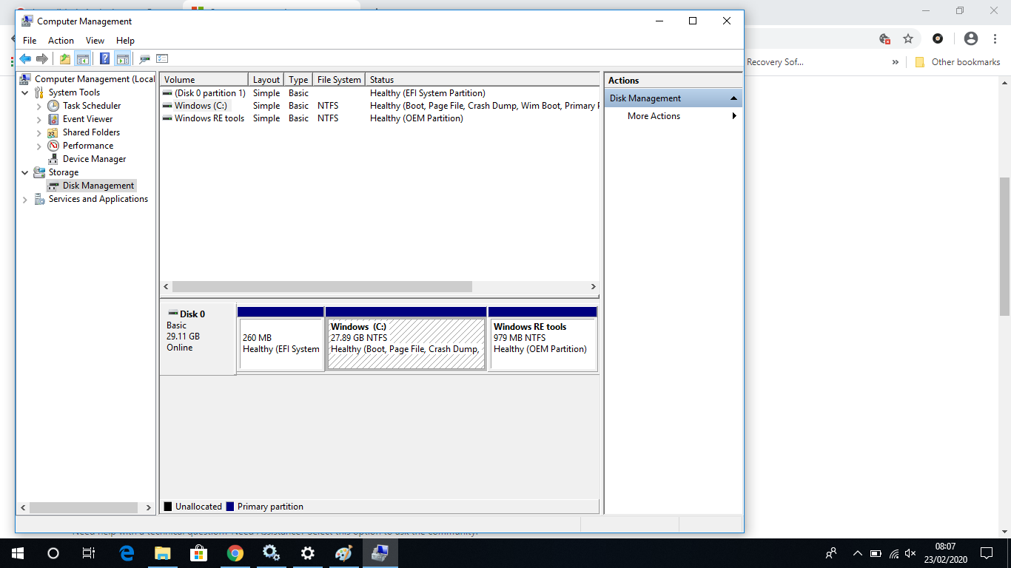Select the Windows RE tools volume row
Image resolution: width=1011 pixels, height=568 pixels.
pos(380,118)
